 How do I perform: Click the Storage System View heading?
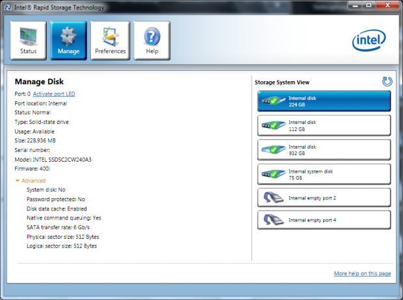282,82
